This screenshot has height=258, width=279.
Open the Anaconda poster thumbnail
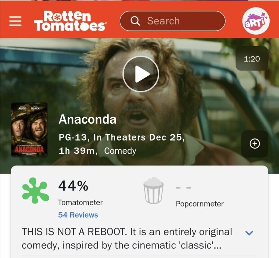[x=29, y=129]
